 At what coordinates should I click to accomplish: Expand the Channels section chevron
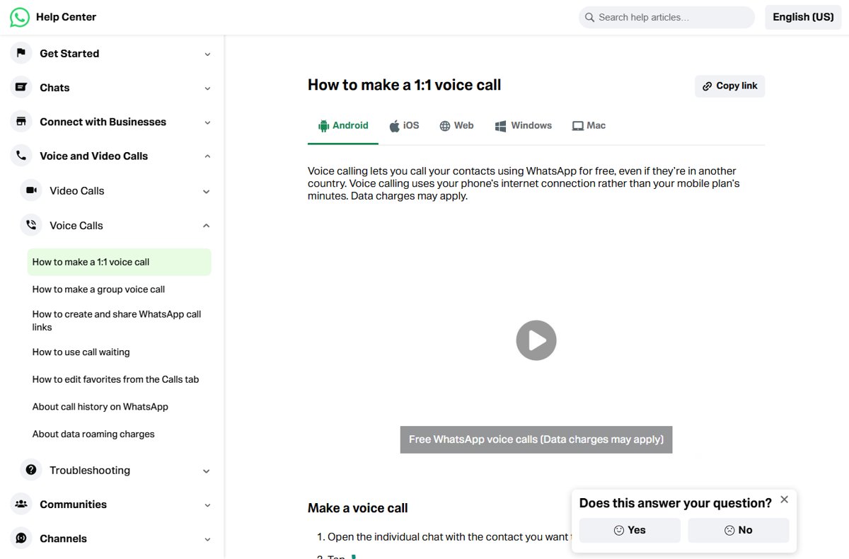[207, 539]
